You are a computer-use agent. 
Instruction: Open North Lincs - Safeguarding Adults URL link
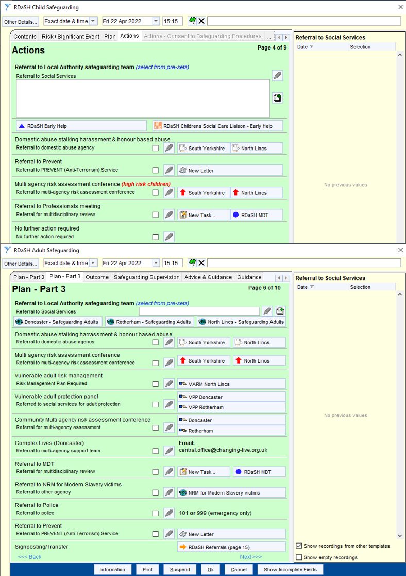[x=241, y=322]
